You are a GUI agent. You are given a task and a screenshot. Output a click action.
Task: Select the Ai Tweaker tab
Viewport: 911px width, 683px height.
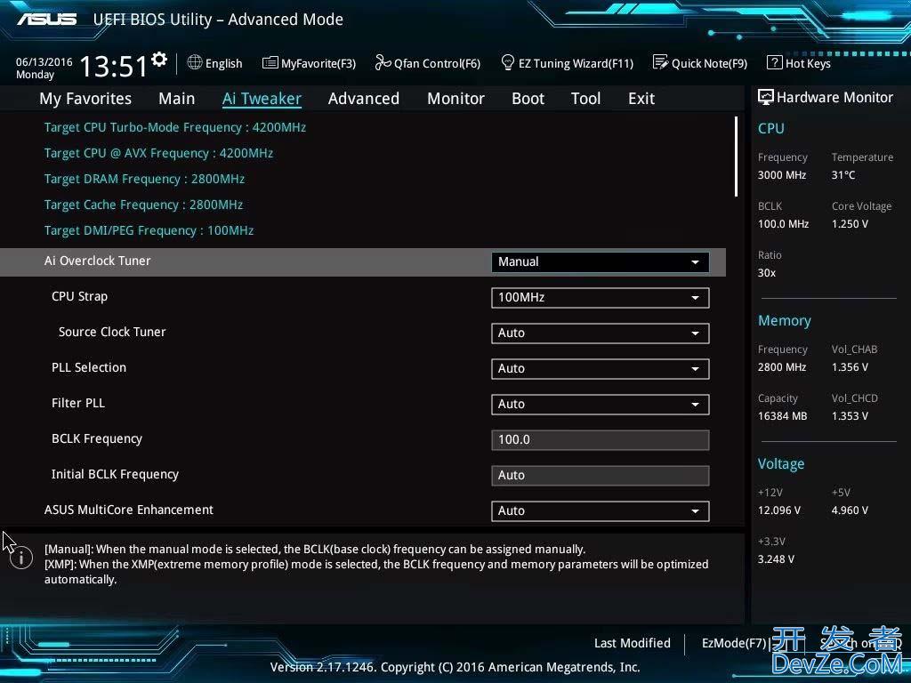[262, 99]
